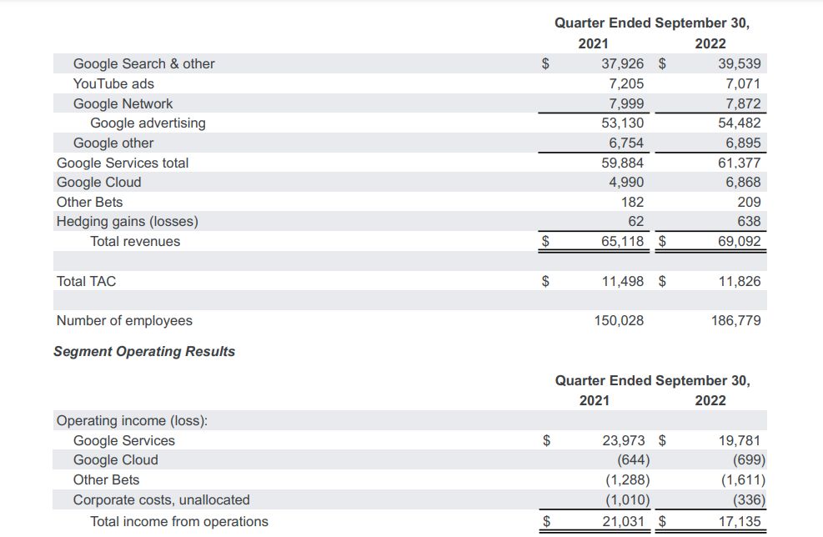
Task: Click the 2021 Total TAC value 11,498
Action: [622, 281]
